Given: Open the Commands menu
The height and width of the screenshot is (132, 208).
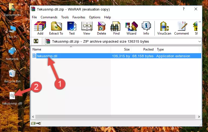Looking at the screenshot, I should [x=49, y=17].
